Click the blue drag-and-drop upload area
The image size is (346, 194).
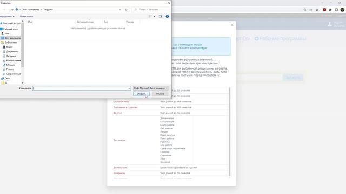(201, 46)
